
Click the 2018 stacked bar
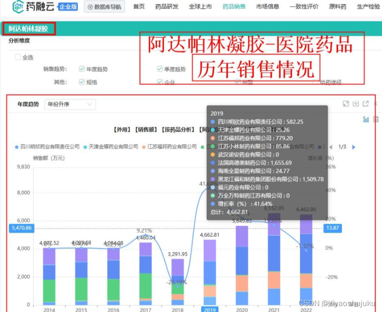[178, 282]
